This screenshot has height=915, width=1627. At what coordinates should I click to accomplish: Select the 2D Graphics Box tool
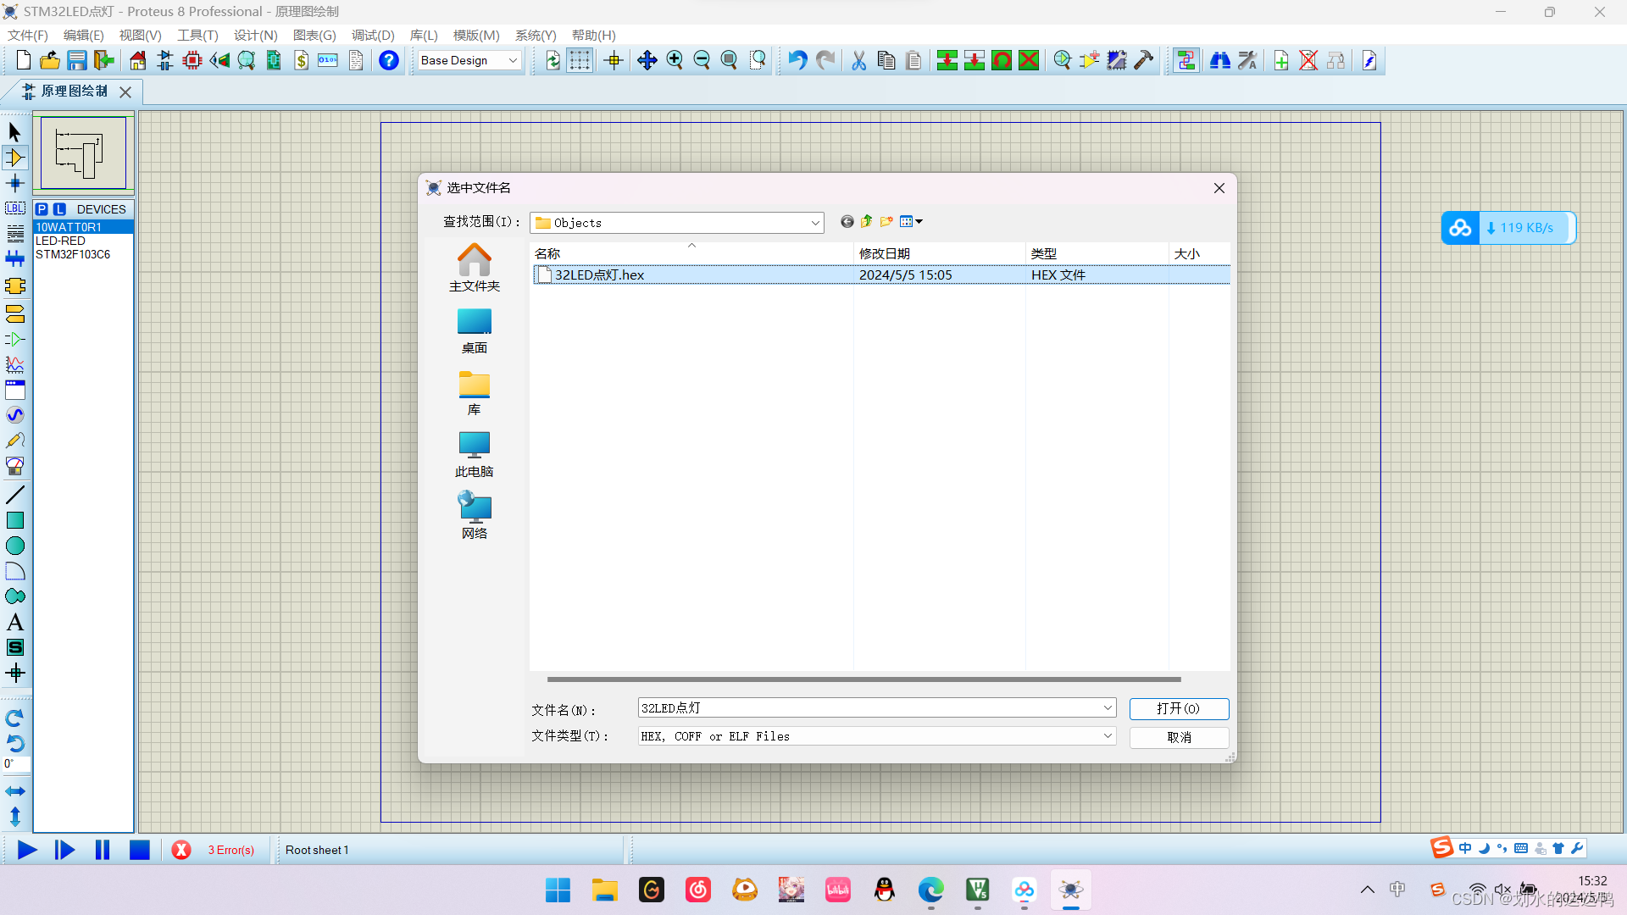(14, 520)
